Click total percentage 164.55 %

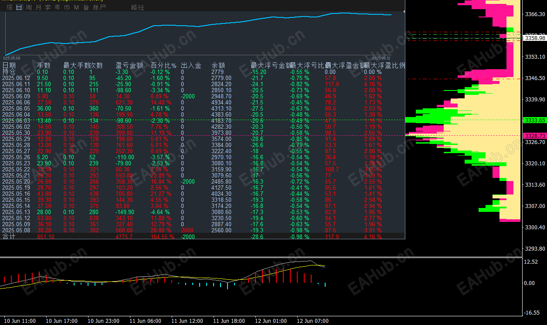[x=163, y=237]
